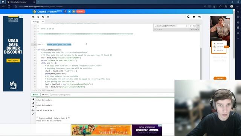
Task: Click the orange pill button in header
Action: (x=81, y=11)
